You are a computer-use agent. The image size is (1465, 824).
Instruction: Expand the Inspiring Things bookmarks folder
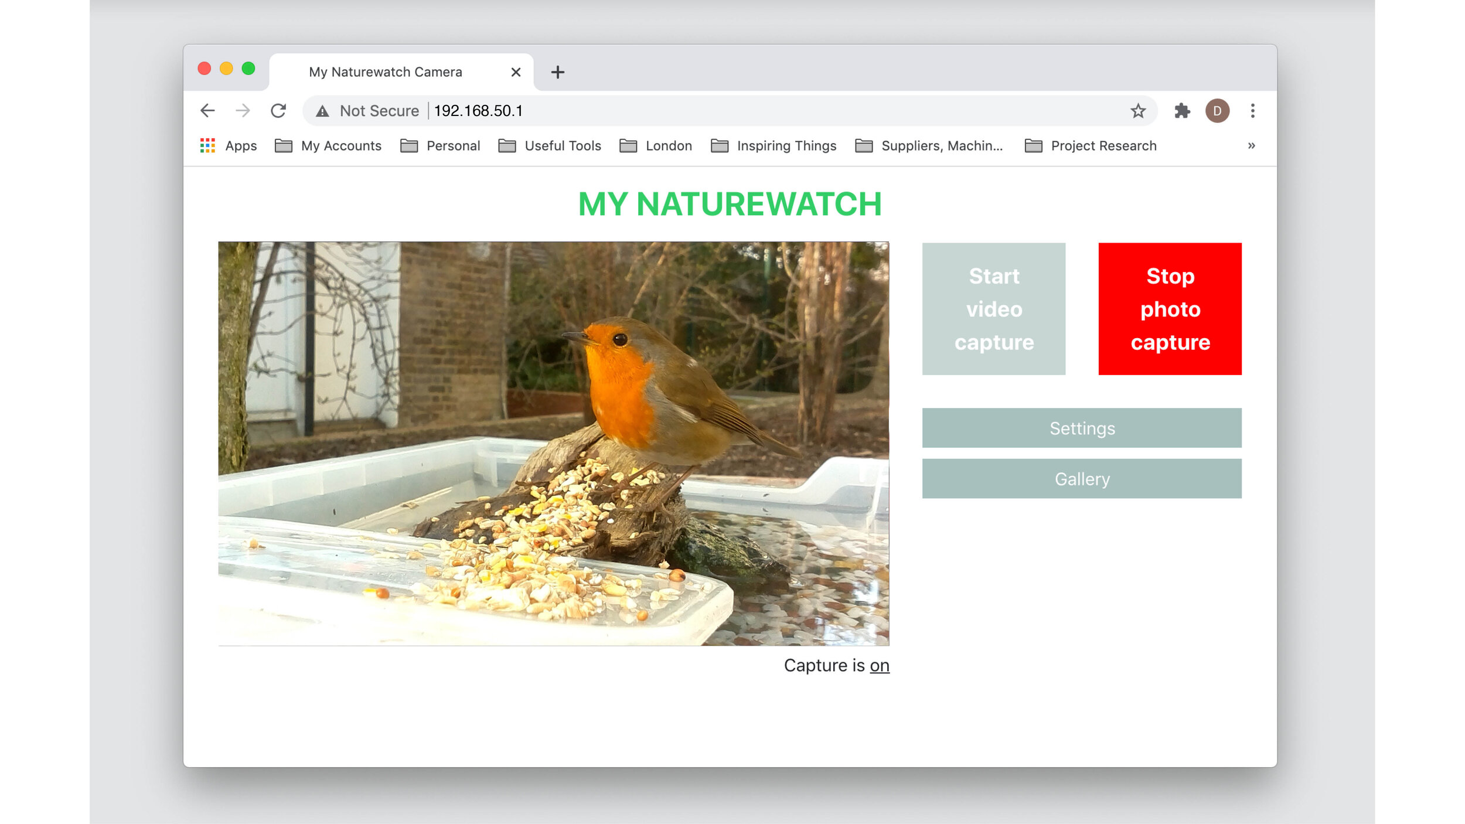[786, 145]
